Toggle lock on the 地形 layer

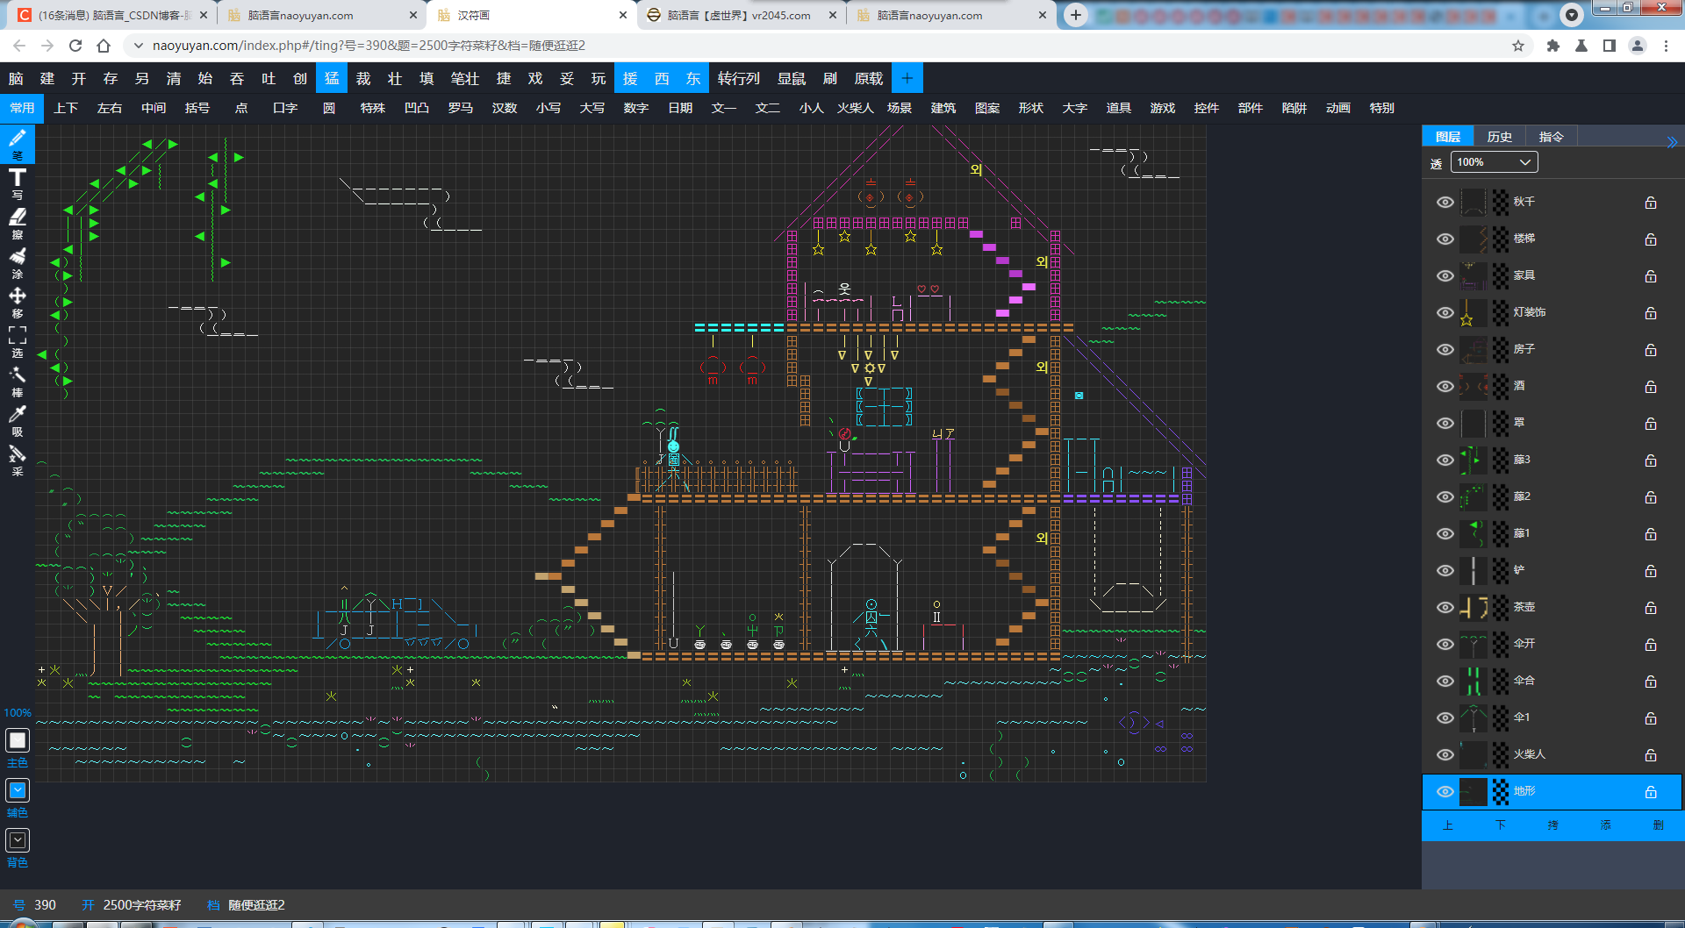[x=1651, y=792]
